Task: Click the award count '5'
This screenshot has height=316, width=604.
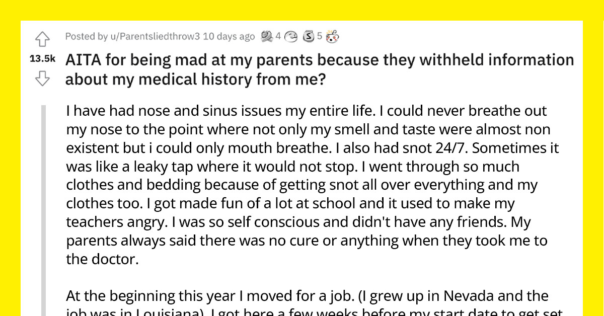Action: (320, 36)
